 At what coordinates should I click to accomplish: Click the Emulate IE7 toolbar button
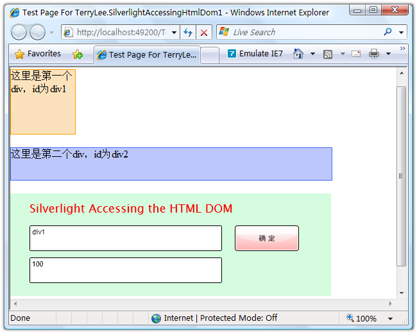[255, 54]
